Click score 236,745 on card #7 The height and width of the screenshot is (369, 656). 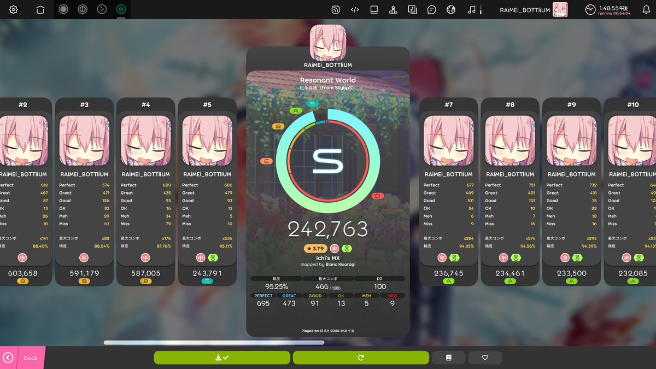[x=449, y=273]
